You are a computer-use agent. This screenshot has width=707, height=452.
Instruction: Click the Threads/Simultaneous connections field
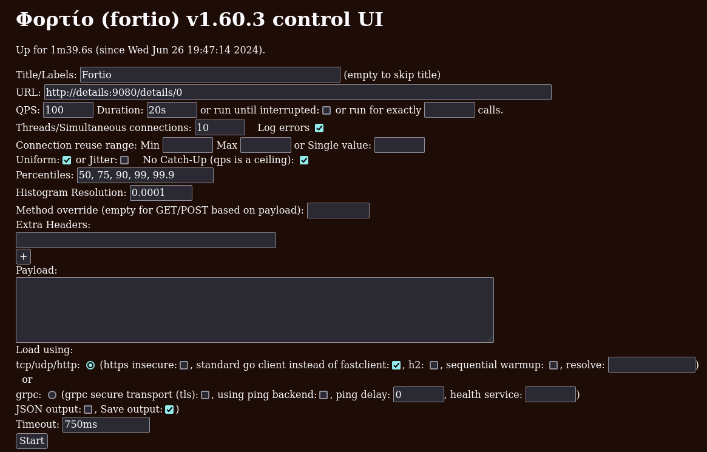220,127
